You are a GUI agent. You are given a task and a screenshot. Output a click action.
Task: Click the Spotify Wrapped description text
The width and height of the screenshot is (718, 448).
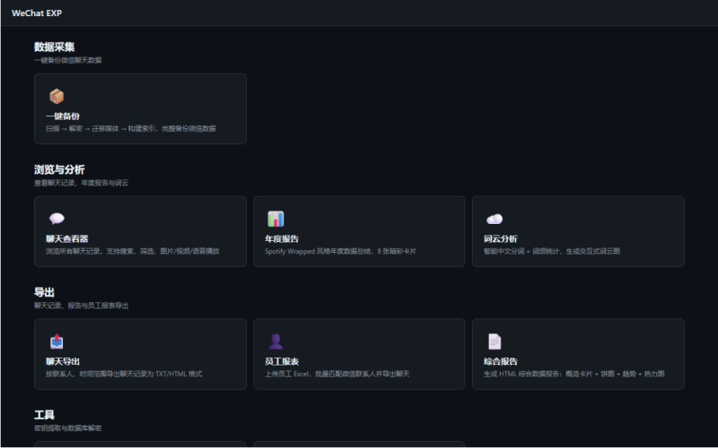pos(340,251)
